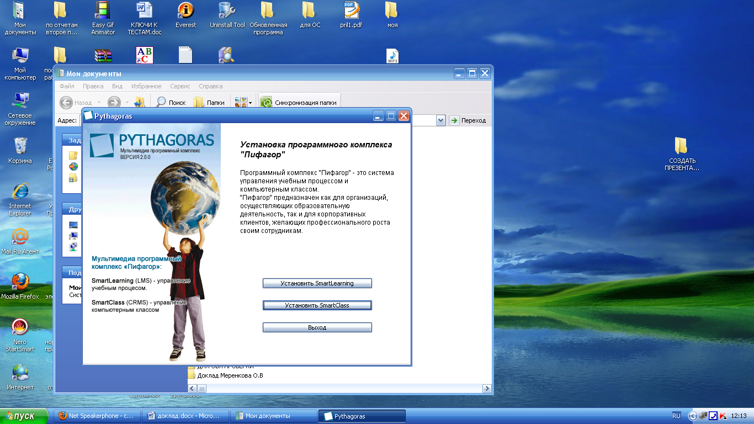Select Easy Gif Animator desktop icon

pos(103,19)
